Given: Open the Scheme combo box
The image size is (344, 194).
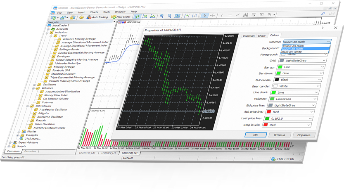Looking at the screenshot, I should pyautogui.click(x=307, y=42).
